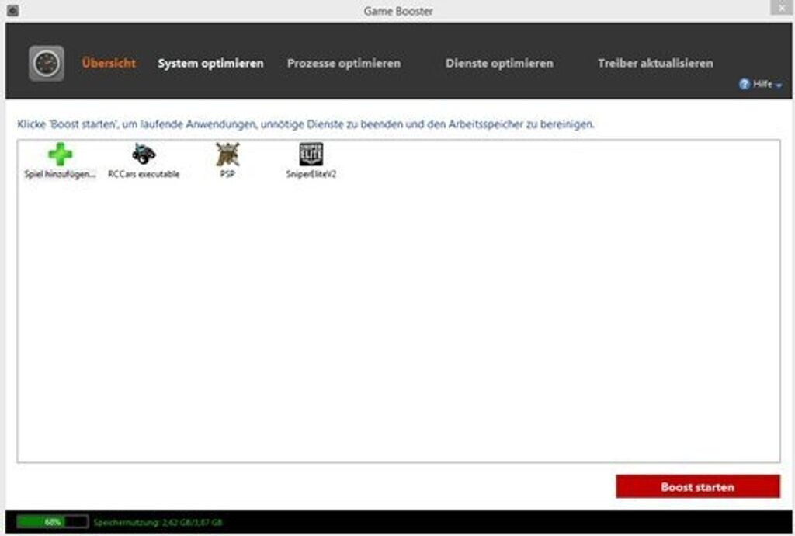Click the Speichernutzung status text
795x536 pixels.
(x=158, y=523)
